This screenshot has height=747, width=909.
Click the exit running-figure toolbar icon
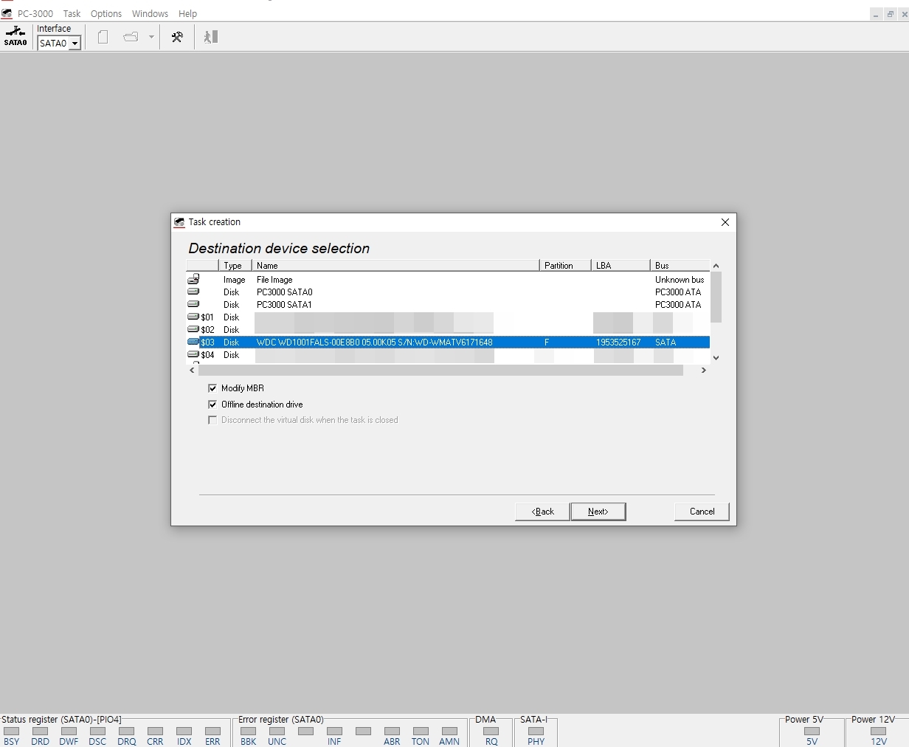tap(211, 37)
